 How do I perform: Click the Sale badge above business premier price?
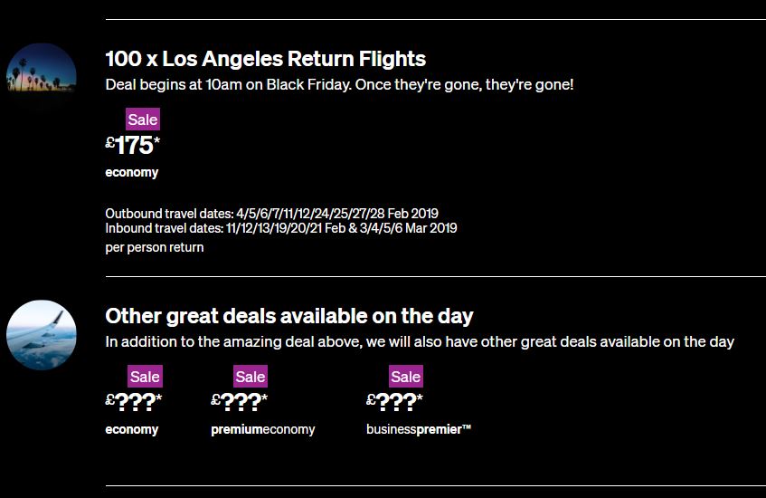(x=406, y=377)
